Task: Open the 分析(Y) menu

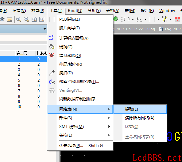Action: coord(94,11)
